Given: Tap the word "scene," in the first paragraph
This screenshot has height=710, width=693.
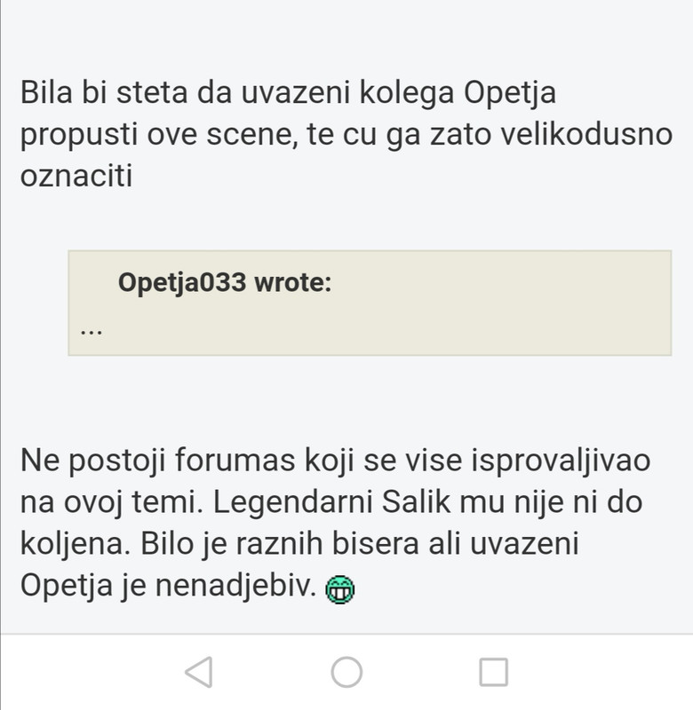Looking at the screenshot, I should (252, 136).
